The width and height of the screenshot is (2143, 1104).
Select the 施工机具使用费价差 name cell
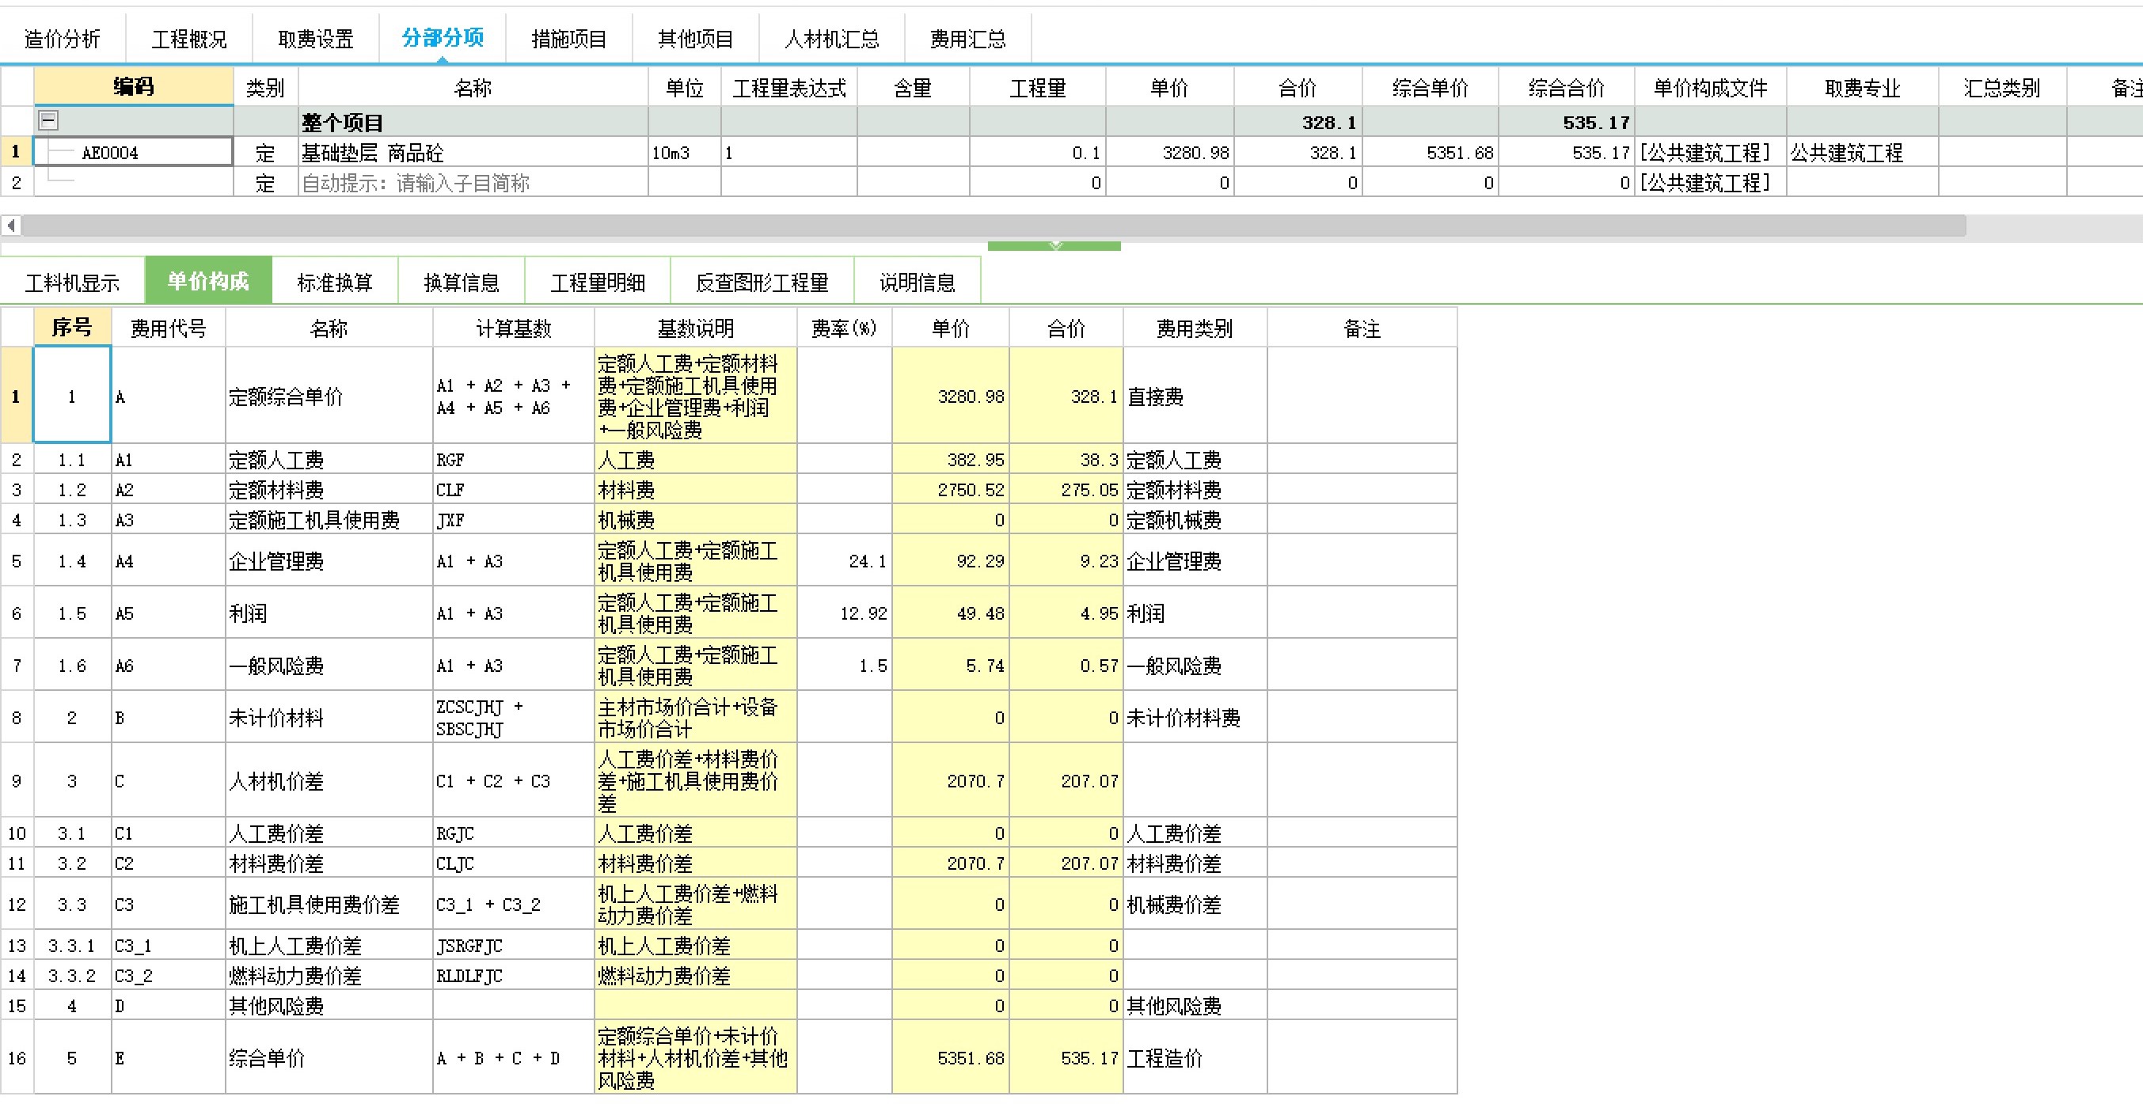(329, 905)
